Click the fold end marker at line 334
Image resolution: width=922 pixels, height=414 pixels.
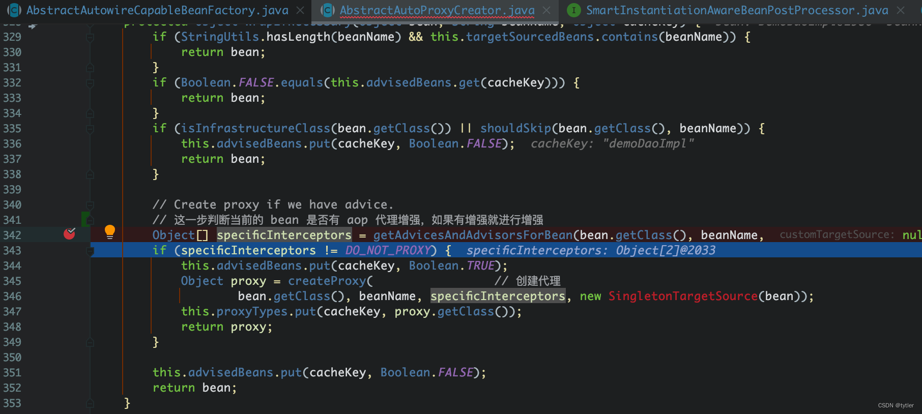coord(90,113)
